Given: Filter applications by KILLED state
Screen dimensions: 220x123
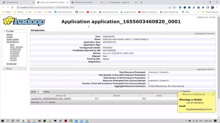Looking at the screenshot, I should 13,60.
